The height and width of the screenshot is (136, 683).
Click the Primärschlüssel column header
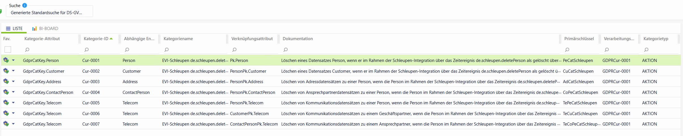(579, 39)
